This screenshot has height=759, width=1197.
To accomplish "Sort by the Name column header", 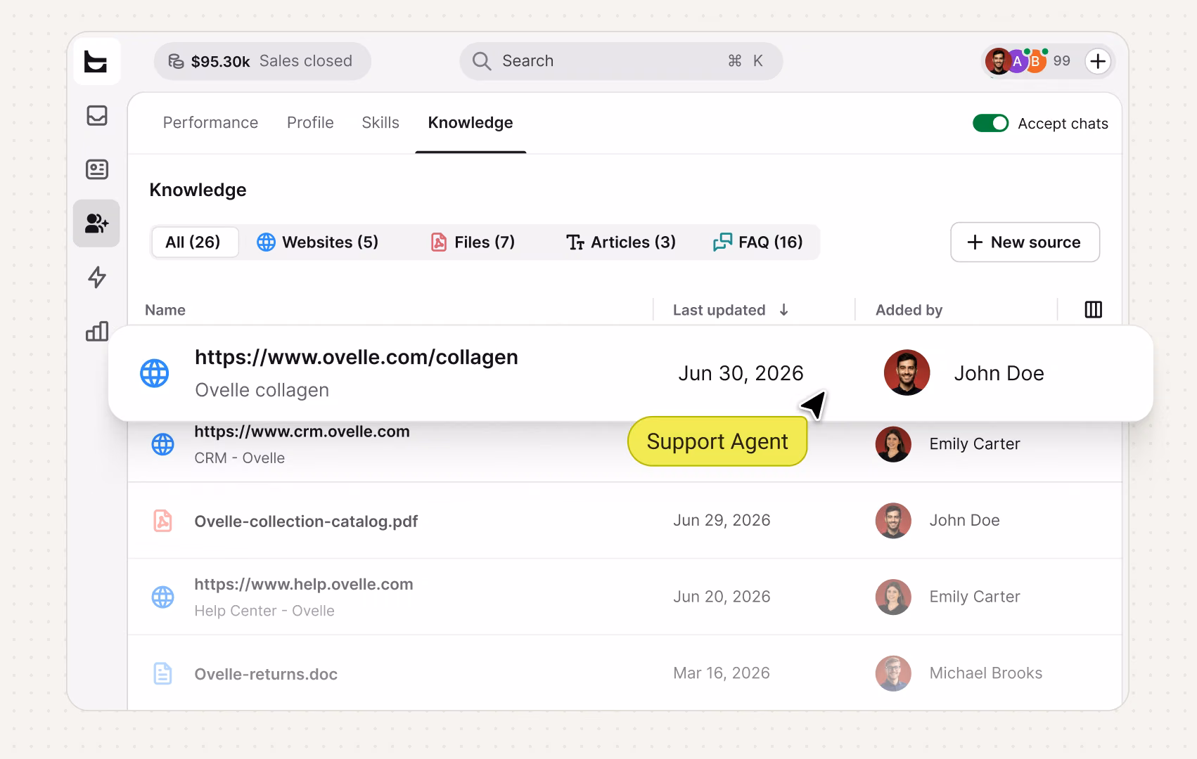I will (x=165, y=310).
